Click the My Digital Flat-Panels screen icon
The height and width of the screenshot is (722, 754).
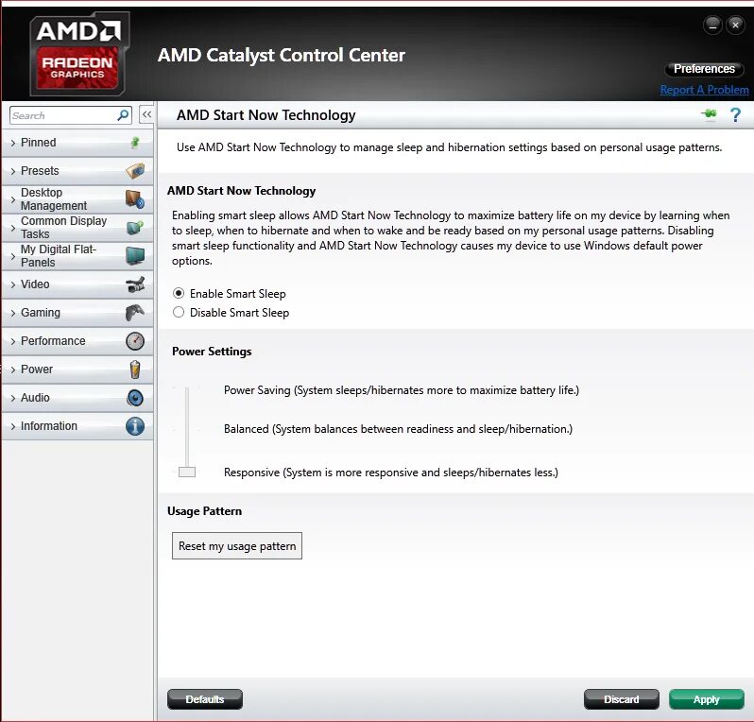pos(135,255)
